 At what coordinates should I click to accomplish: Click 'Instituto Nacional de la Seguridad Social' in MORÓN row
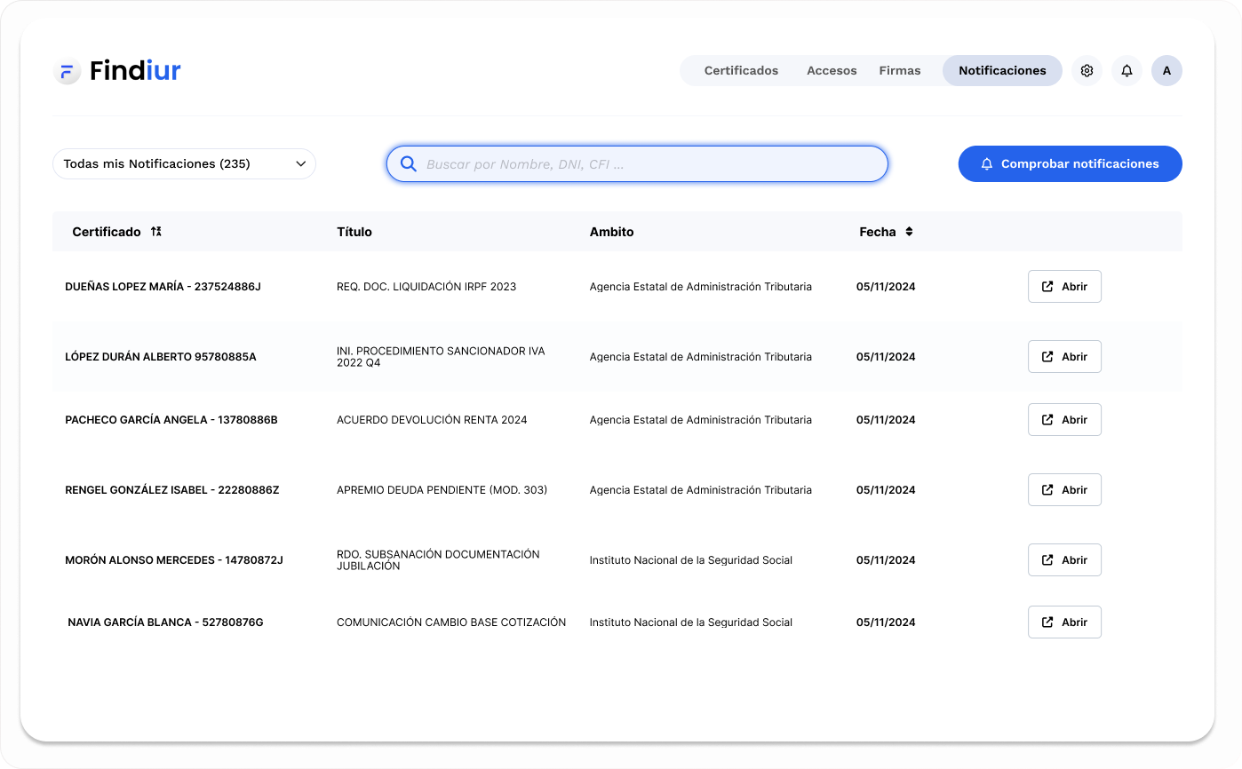(x=691, y=560)
